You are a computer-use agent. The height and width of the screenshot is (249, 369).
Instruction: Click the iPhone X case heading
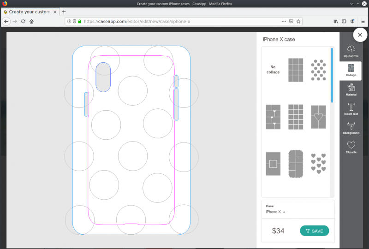coord(279,39)
